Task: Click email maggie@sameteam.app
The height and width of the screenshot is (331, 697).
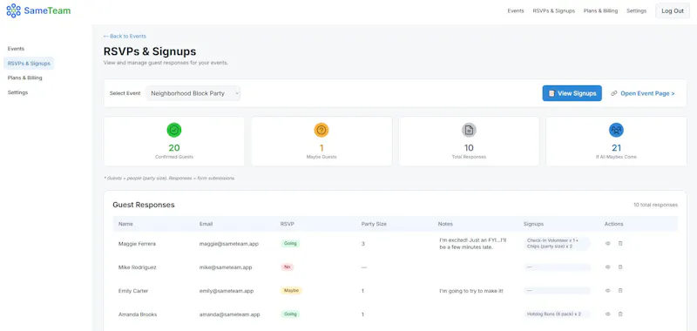Action: coord(229,244)
